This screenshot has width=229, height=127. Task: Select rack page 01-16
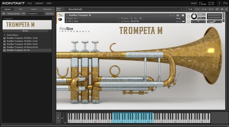pos(190,9)
